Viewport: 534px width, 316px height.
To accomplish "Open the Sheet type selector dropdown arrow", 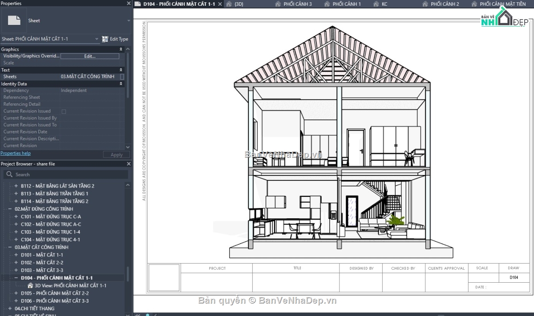I will point(129,20).
